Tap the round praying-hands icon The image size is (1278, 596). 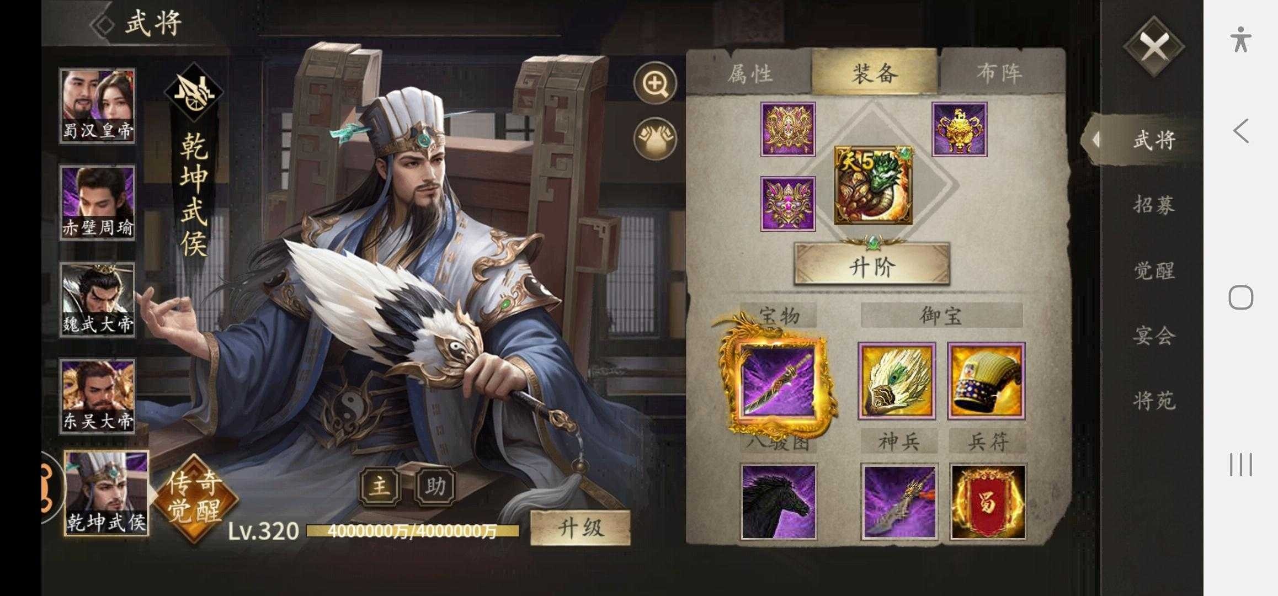(655, 139)
